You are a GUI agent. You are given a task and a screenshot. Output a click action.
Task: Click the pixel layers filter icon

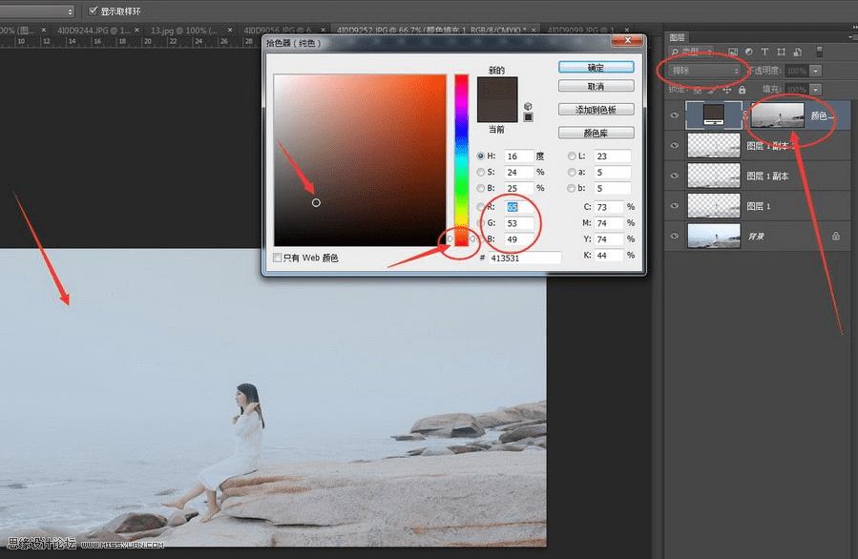733,51
